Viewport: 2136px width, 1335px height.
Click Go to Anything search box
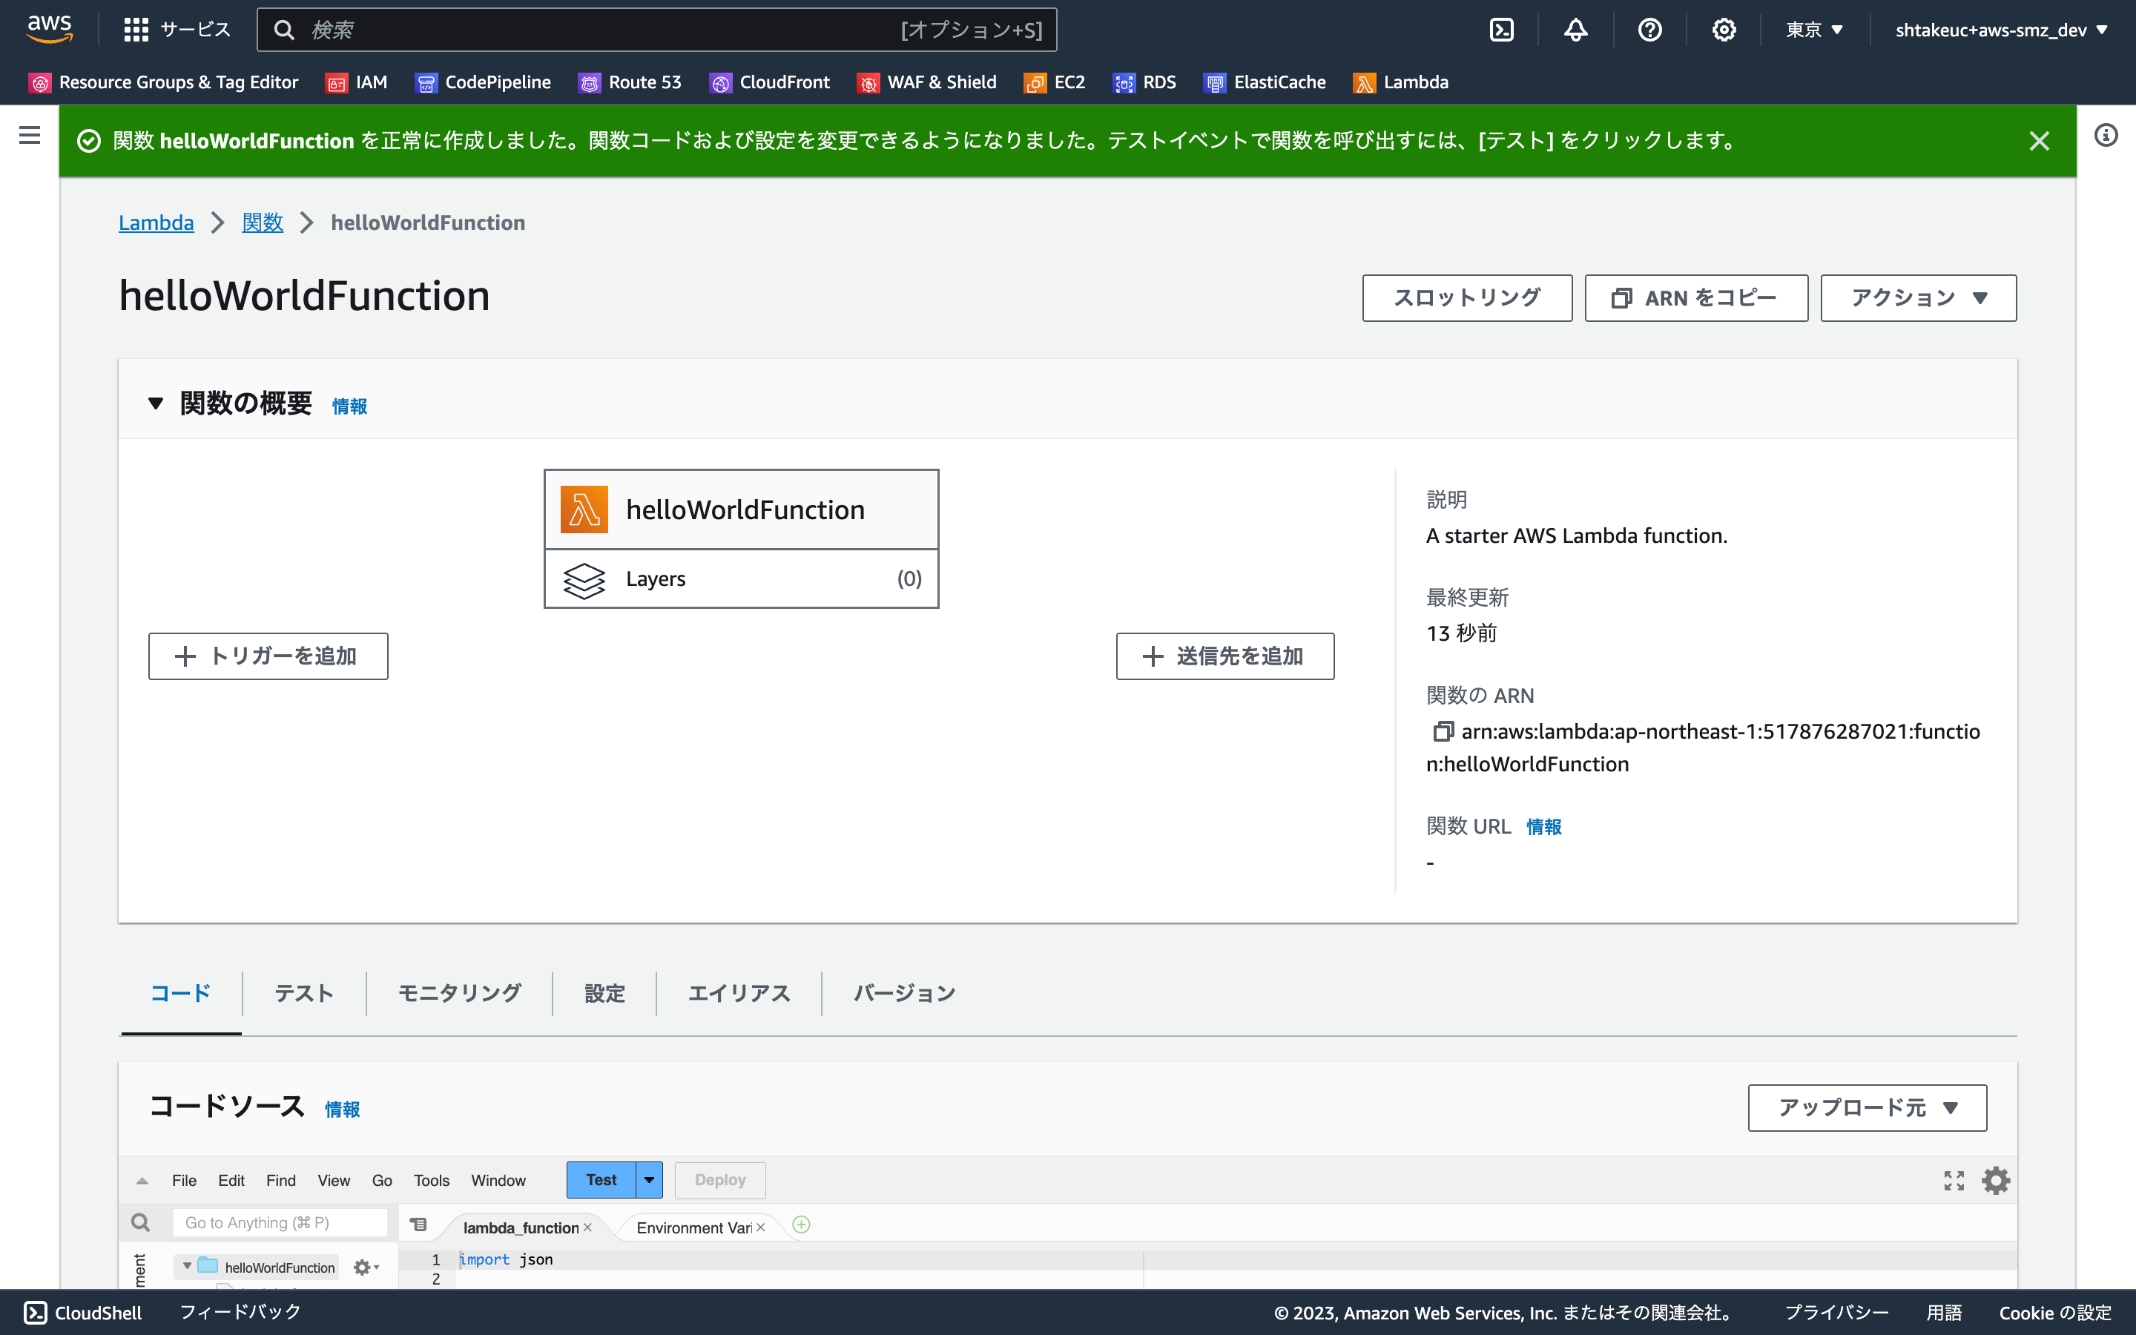[x=280, y=1223]
